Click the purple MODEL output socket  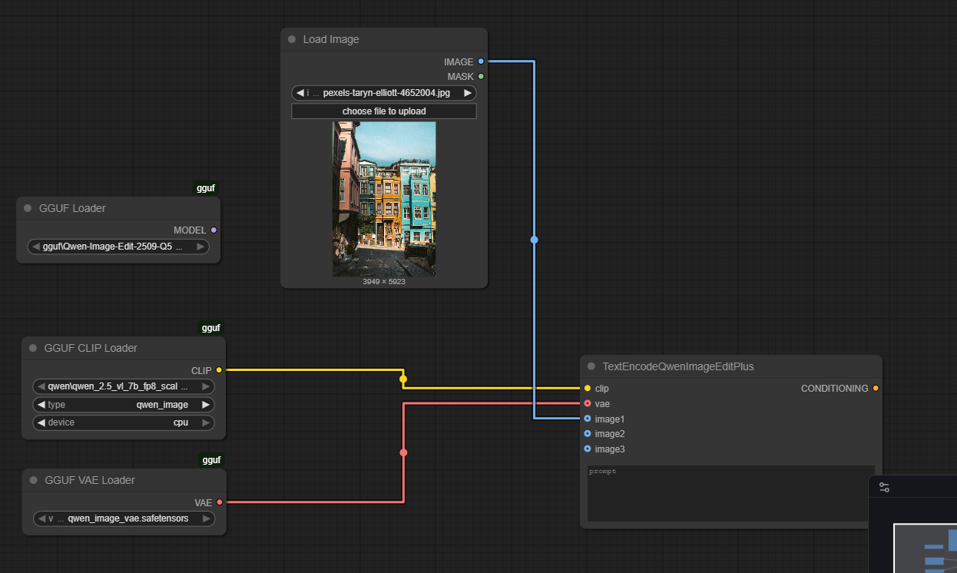tap(214, 230)
